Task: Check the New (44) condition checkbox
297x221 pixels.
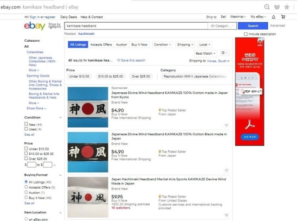Action: [26, 124]
